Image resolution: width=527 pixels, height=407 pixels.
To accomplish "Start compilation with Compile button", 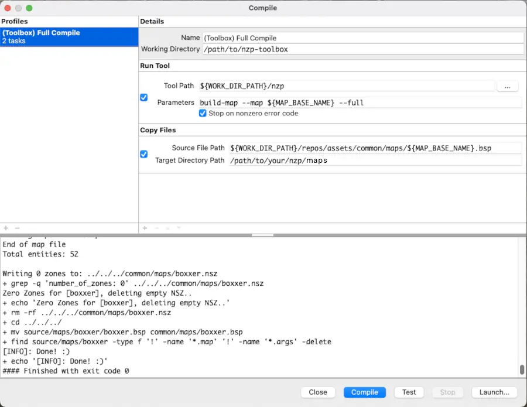I will [x=364, y=392].
